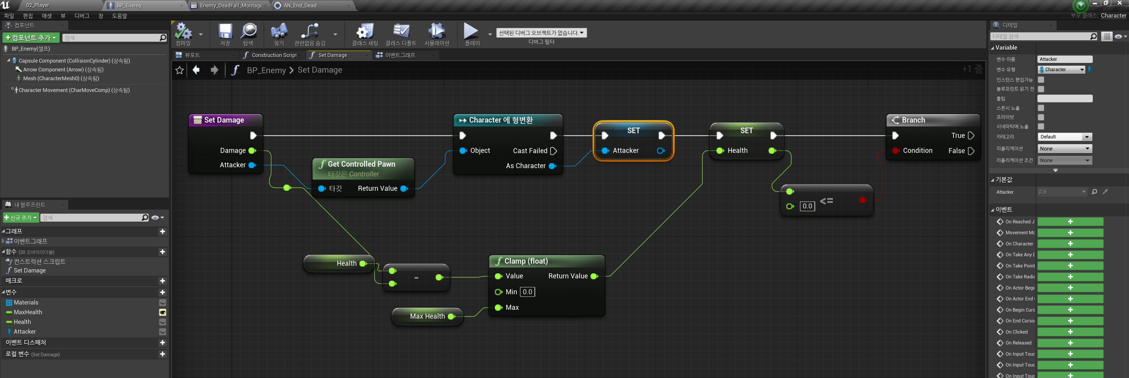Open 클래스 세팅 class settings
The height and width of the screenshot is (378, 1129).
pyautogui.click(x=365, y=34)
